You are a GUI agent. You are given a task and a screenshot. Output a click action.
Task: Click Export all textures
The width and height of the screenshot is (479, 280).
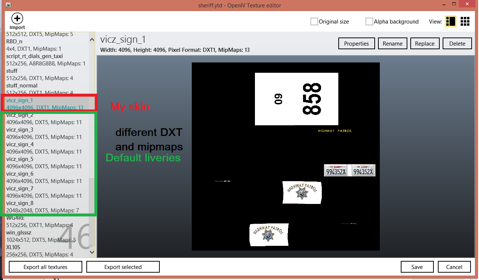[46, 267]
